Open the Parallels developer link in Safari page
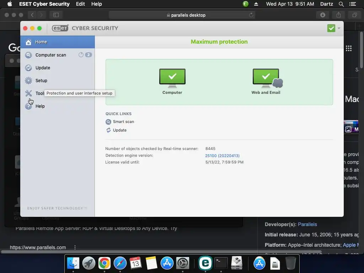The width and height of the screenshot is (364, 273). [x=307, y=225]
